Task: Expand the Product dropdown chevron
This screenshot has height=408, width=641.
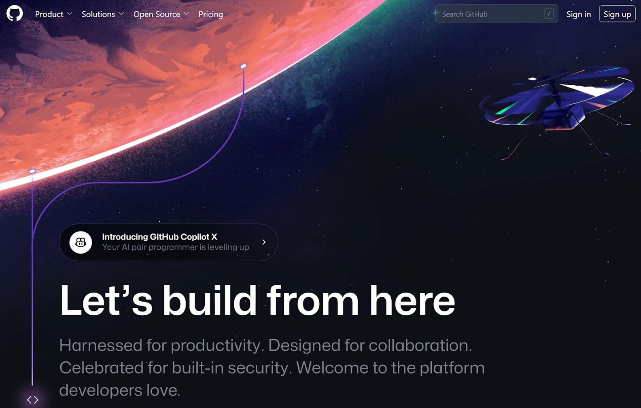Action: click(70, 14)
